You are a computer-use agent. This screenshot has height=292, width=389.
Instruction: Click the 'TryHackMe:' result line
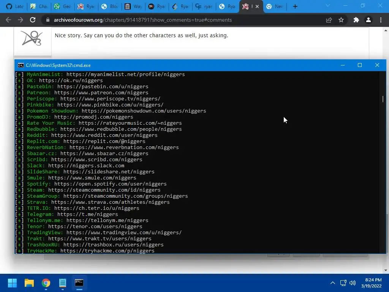tap(85, 251)
